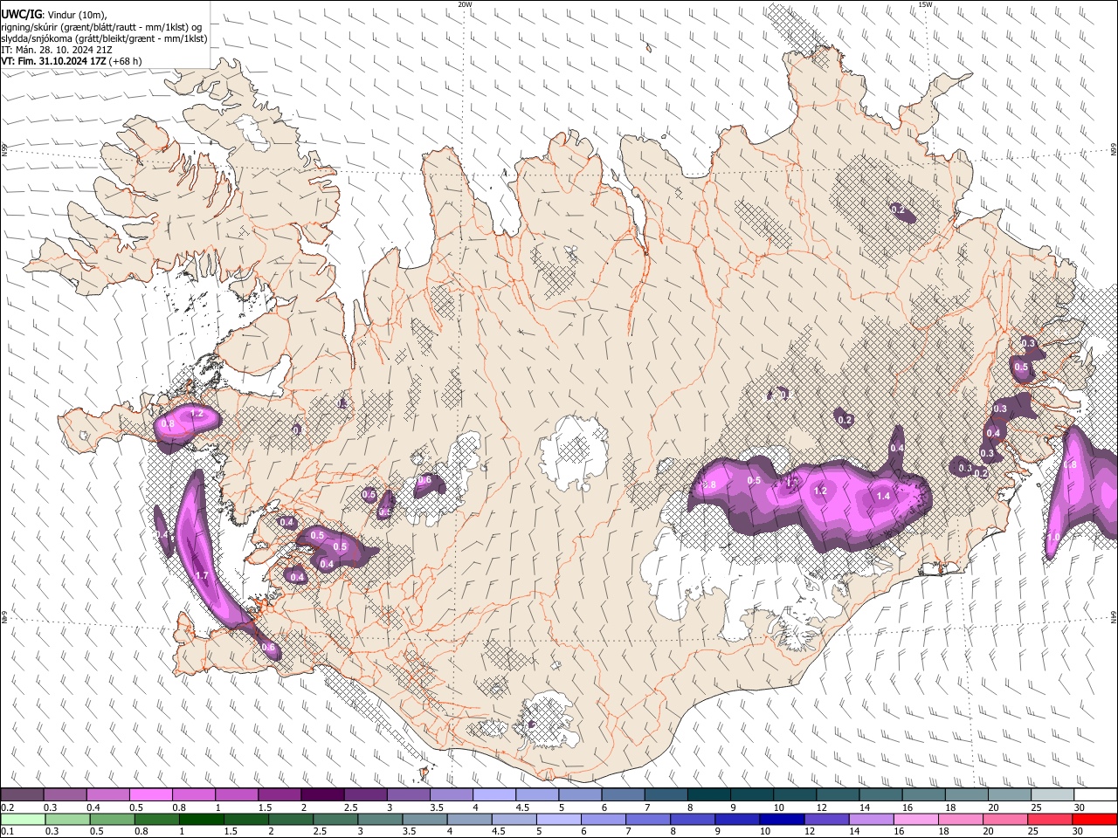Screen dimensions: 1118x838
Task: Select the 18–20 gray-teal swatch, upper legend
Action: (x=967, y=795)
